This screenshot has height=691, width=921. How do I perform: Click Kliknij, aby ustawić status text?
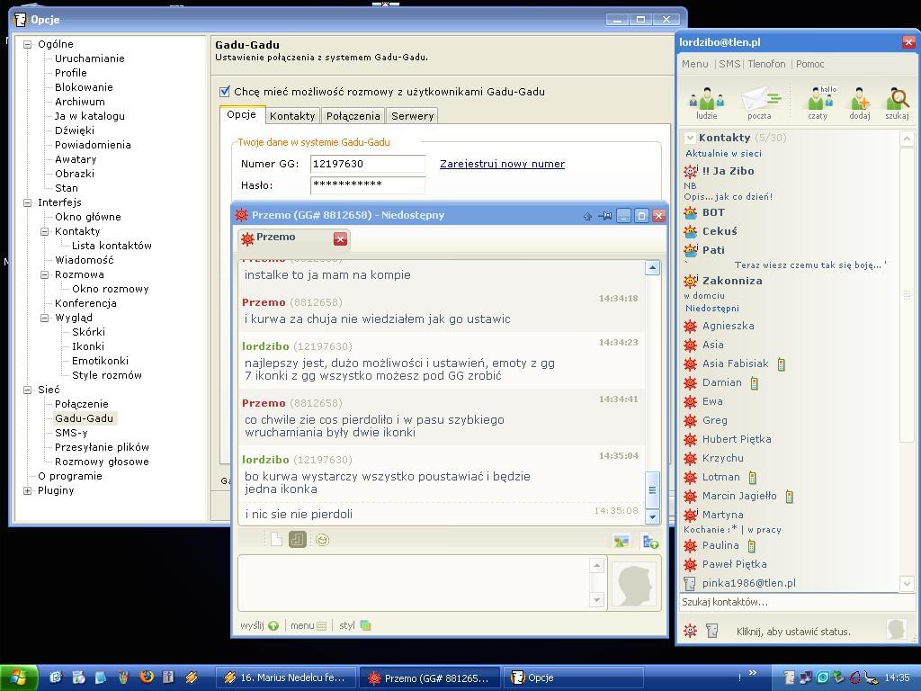tap(793, 632)
